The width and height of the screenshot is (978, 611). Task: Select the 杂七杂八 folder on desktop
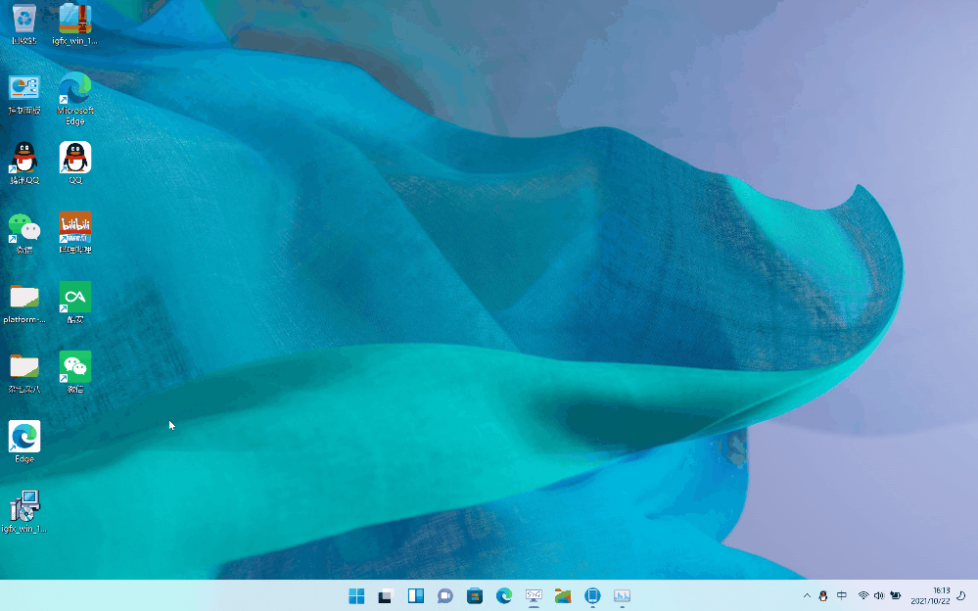point(24,373)
